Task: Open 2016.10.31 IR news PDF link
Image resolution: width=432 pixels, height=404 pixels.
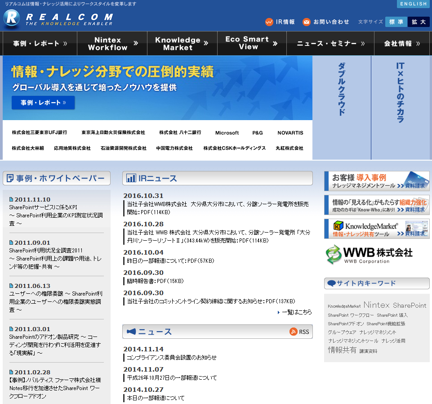Action: (x=218, y=208)
